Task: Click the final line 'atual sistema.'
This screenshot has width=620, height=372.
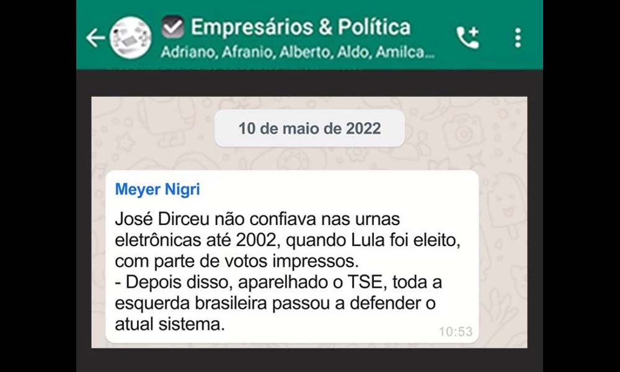Action: click(x=170, y=324)
